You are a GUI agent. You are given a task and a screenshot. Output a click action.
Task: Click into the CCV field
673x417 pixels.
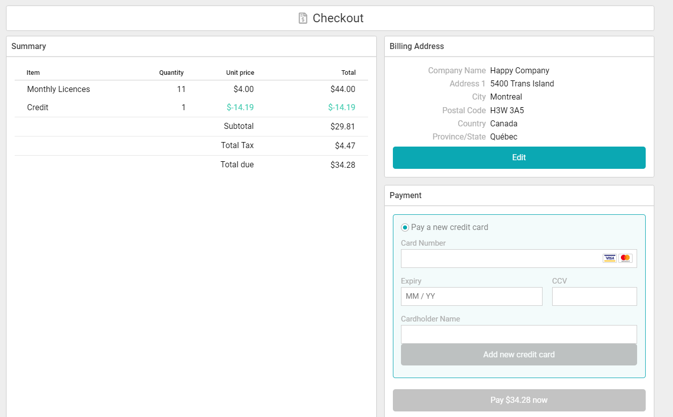(594, 296)
